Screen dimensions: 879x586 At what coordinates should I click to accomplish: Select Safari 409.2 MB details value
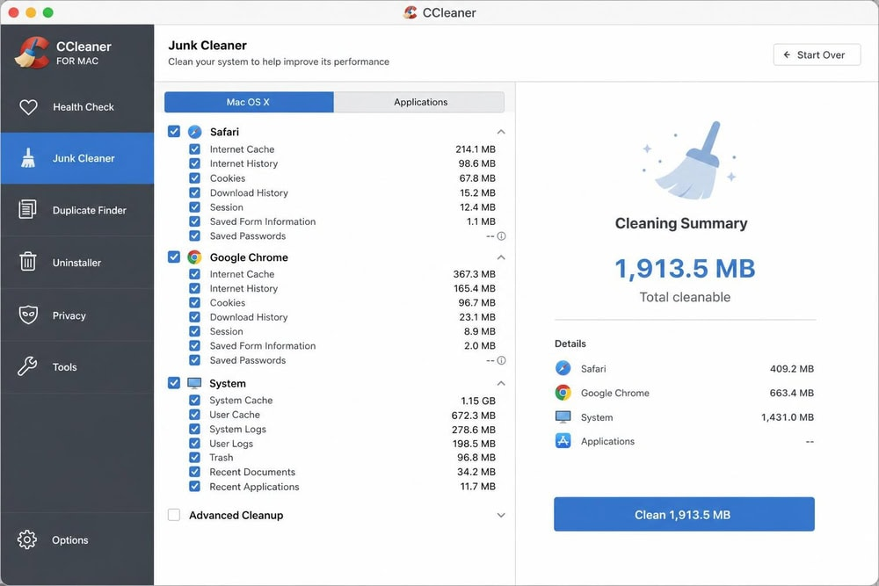click(792, 369)
